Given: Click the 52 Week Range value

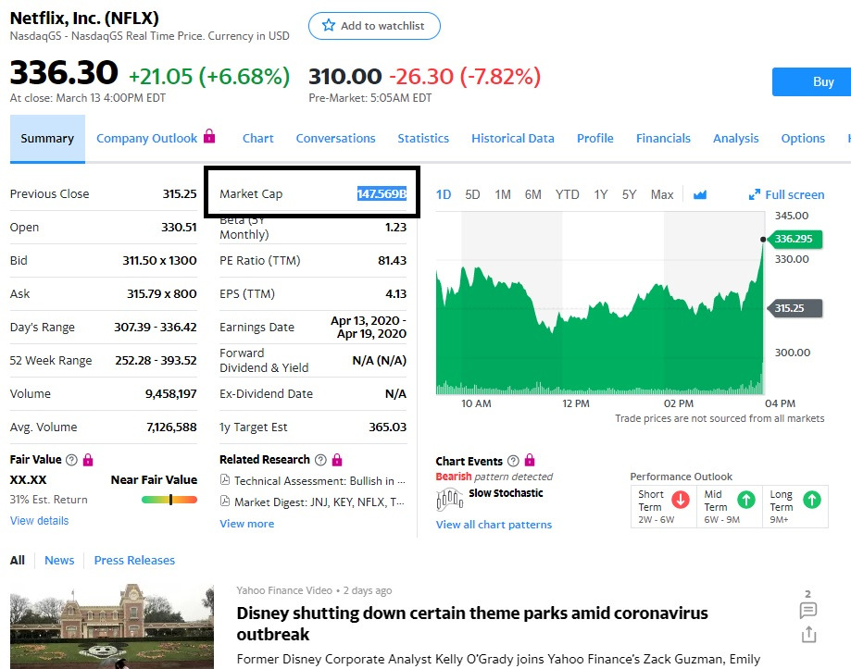Looking at the screenshot, I should 156,360.
